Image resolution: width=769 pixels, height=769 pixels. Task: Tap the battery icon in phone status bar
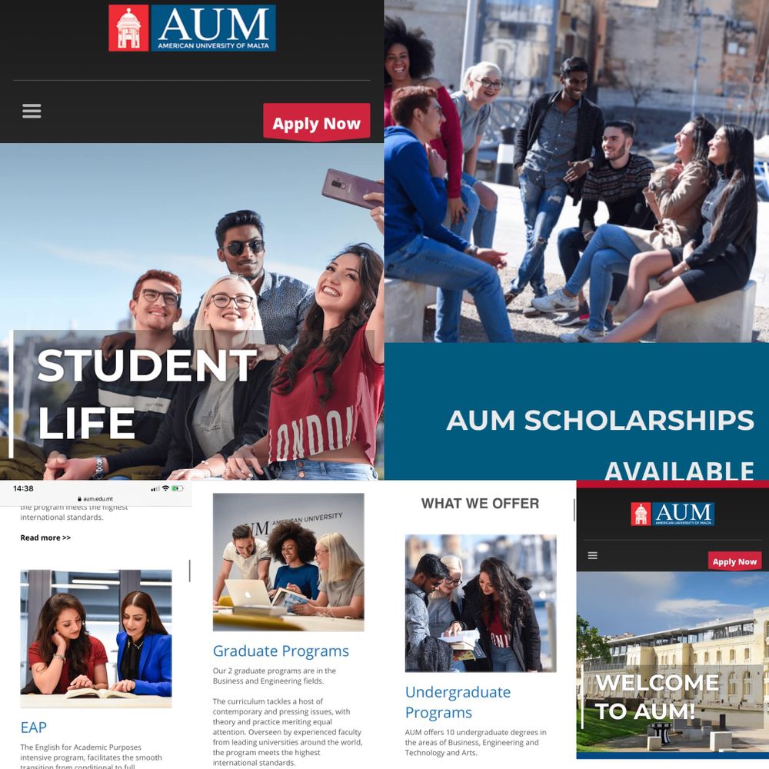[177, 488]
